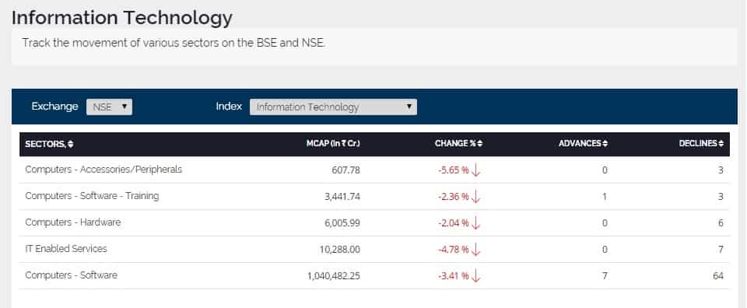Click the down arrow beside -2.04 %

click(x=475, y=223)
